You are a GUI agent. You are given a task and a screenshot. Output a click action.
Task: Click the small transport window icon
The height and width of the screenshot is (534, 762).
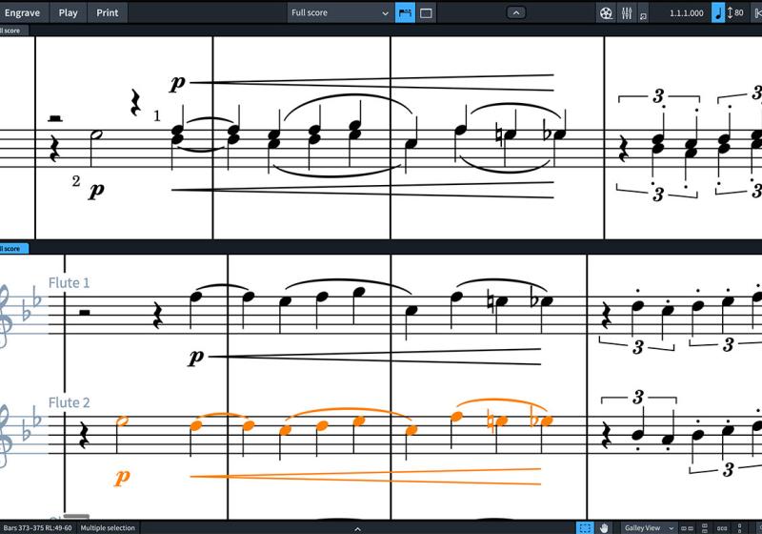tap(644, 15)
